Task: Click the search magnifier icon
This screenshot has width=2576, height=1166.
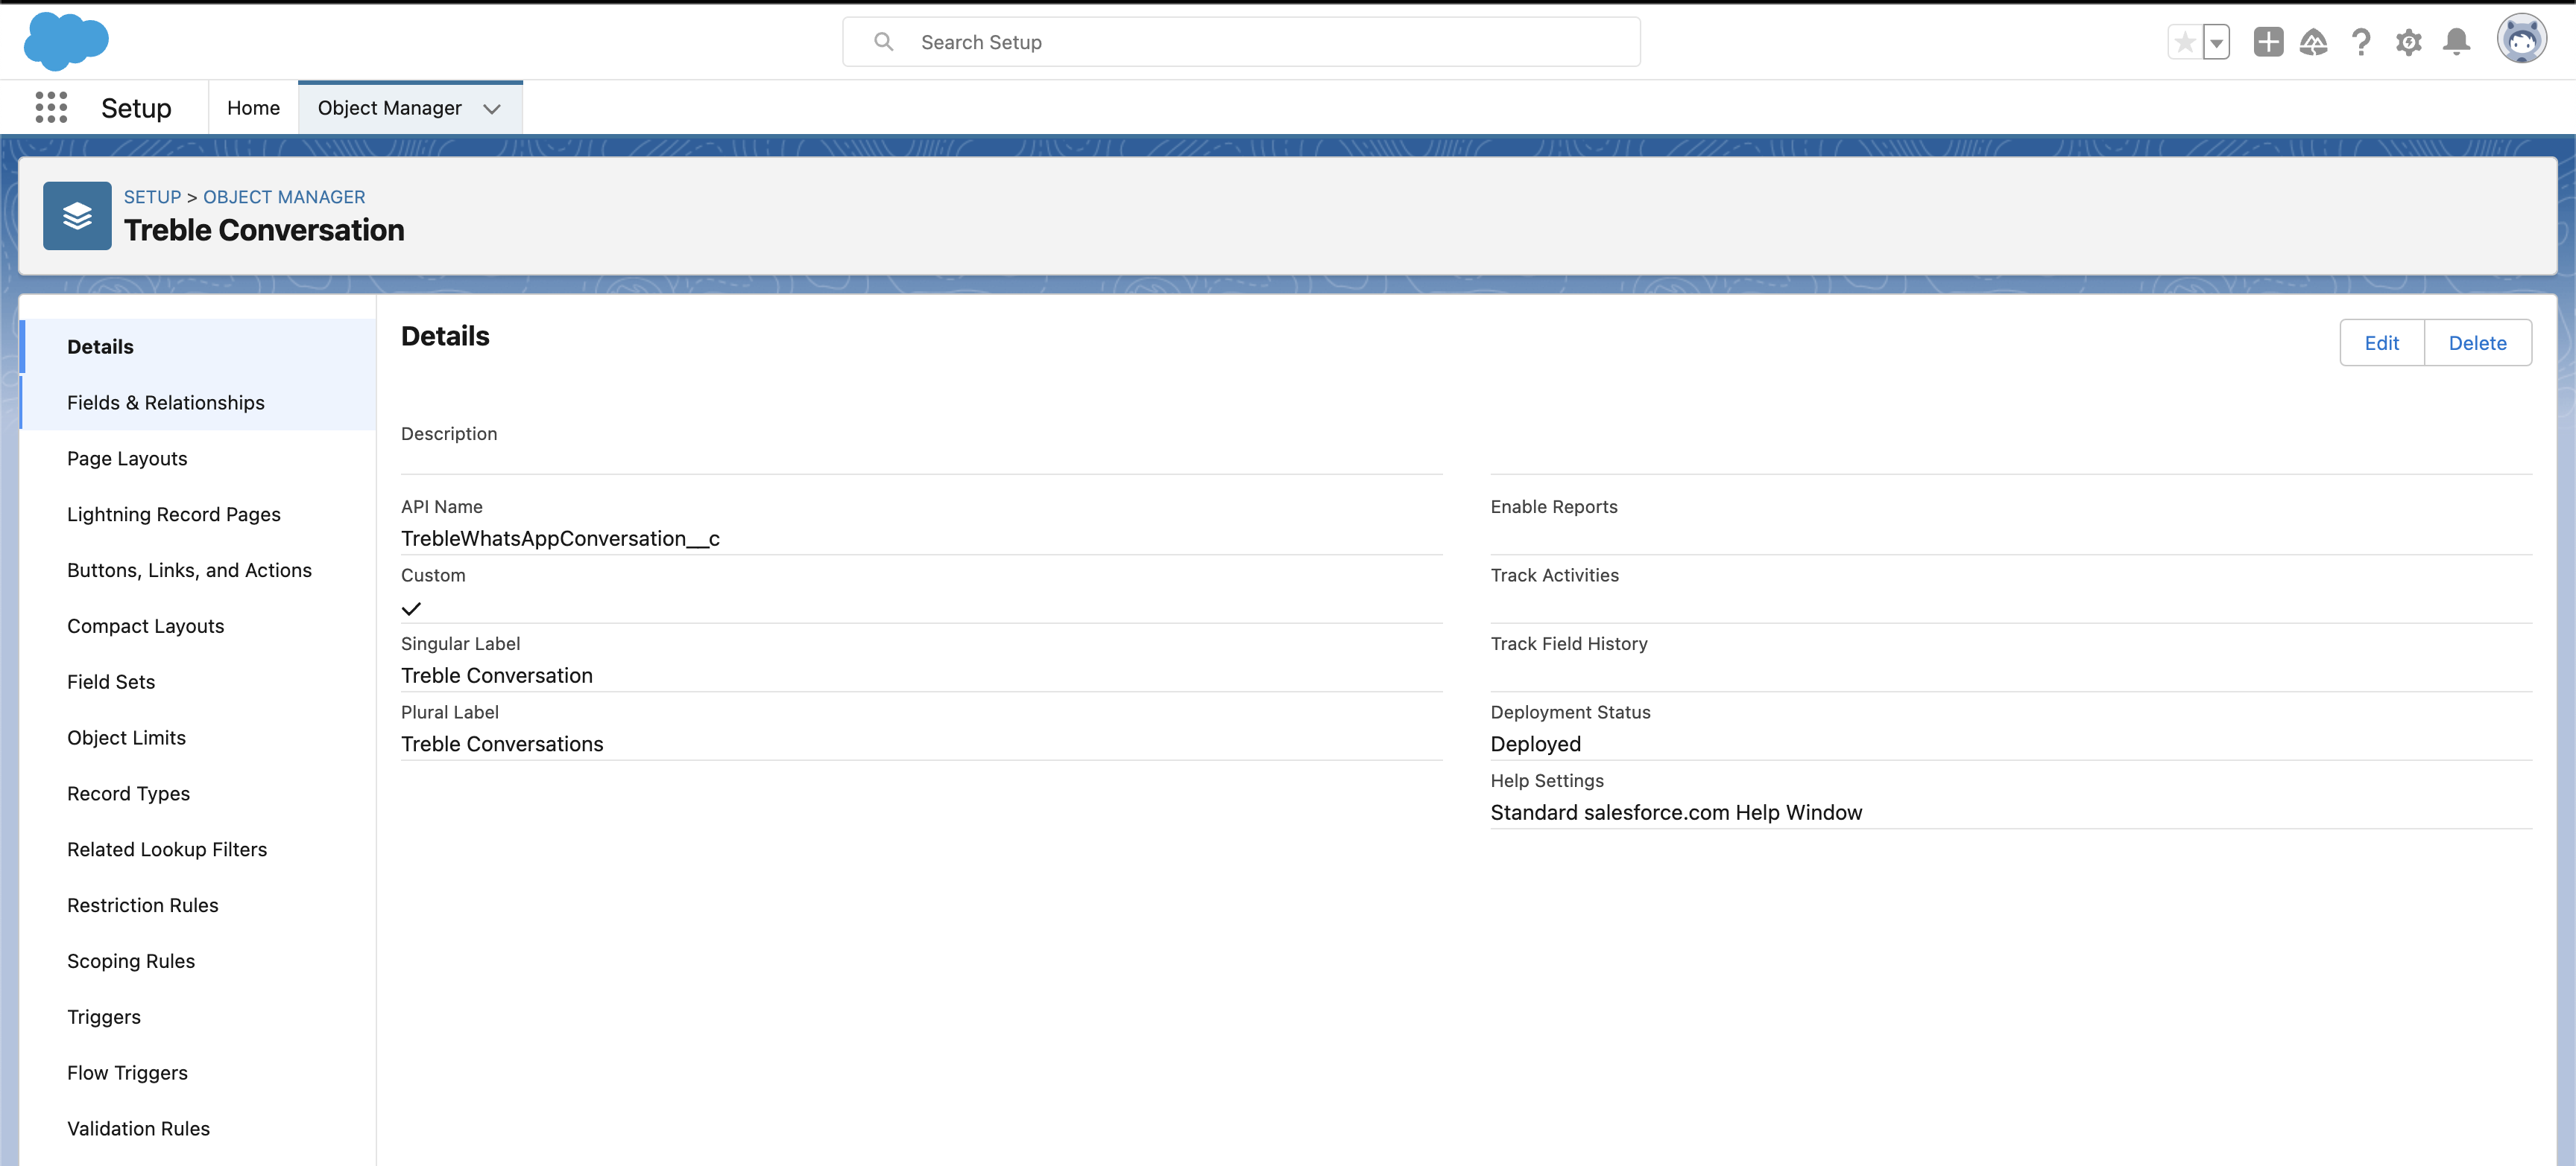Action: pos(883,42)
